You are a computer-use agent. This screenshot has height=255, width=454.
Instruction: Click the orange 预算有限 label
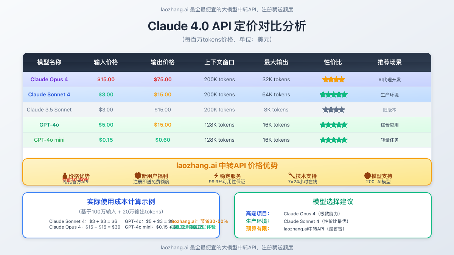pos(258,229)
